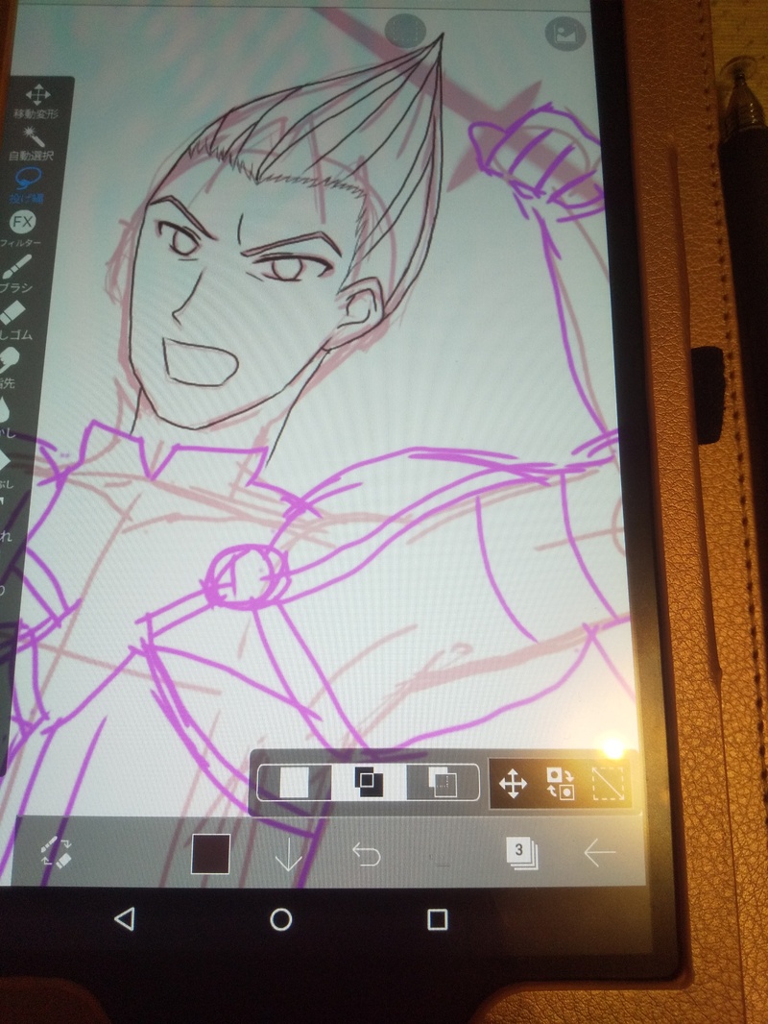The image size is (768, 1024).
Task: Undo the last stroke
Action: [366, 854]
